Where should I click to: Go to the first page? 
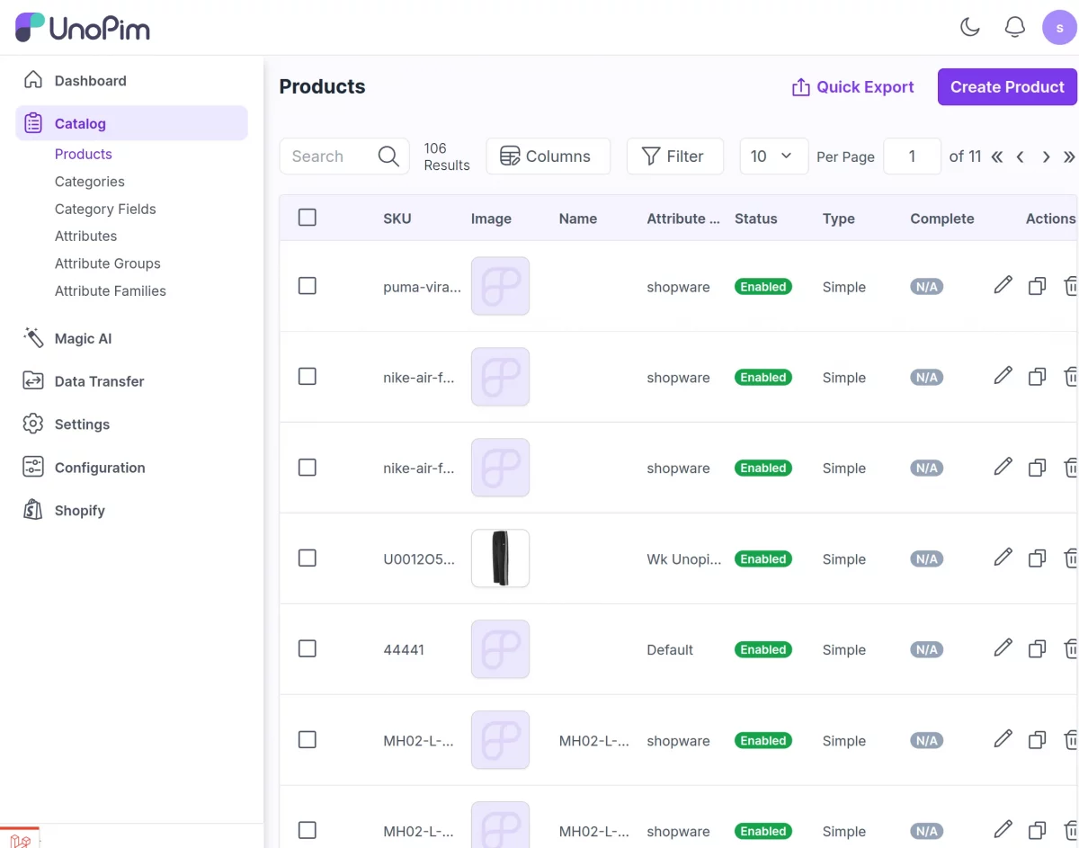coord(997,156)
